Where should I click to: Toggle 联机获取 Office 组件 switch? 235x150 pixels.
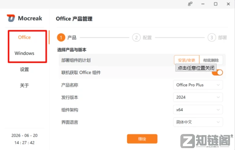tap(217, 73)
